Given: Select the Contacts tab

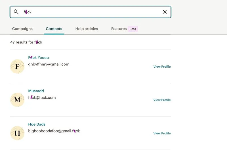Looking at the screenshot, I should pos(54,29).
